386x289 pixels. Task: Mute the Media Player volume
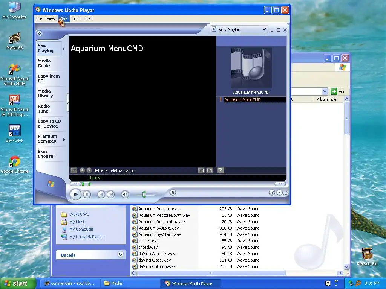[125, 195]
